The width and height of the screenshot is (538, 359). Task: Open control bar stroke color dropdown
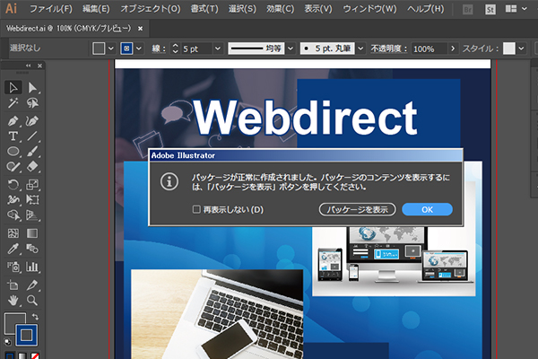click(139, 48)
